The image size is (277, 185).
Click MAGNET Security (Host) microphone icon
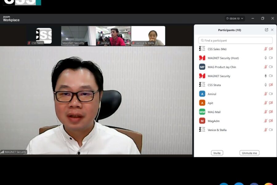pos(266,58)
